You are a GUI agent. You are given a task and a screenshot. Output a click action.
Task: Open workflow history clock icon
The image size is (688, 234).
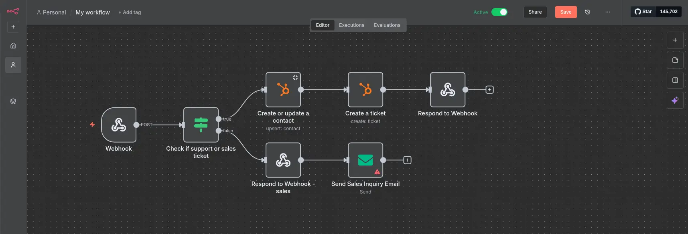pos(588,12)
